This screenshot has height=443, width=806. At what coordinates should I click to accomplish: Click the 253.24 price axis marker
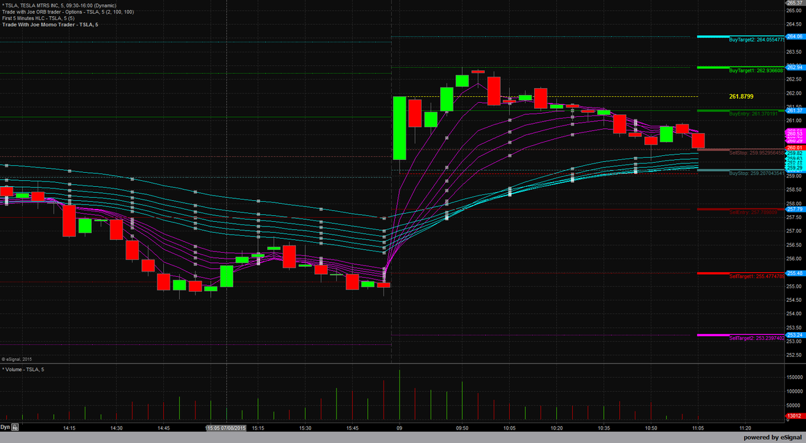[x=795, y=335]
